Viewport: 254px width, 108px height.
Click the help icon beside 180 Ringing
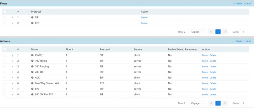tap(32, 67)
